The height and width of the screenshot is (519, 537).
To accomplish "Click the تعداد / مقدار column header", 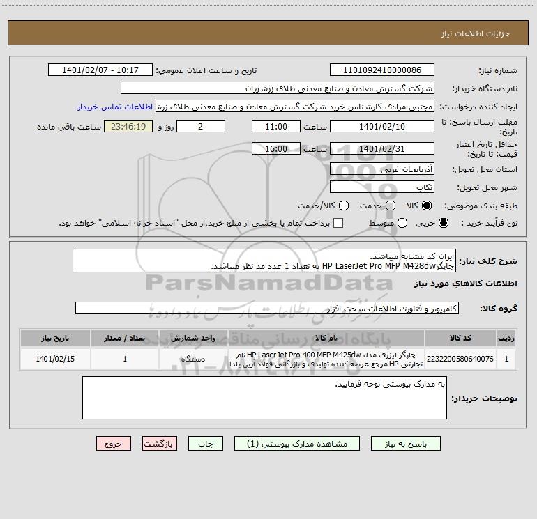I will tap(125, 339).
